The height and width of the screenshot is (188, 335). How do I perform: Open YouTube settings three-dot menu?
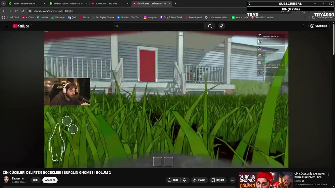(x=304, y=26)
